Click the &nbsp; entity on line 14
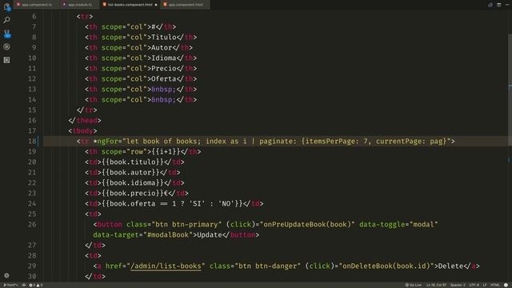This screenshot has height=288, width=512. click(x=163, y=99)
